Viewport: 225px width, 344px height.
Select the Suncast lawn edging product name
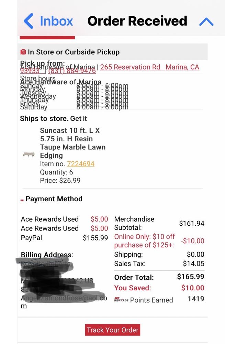tap(72, 143)
